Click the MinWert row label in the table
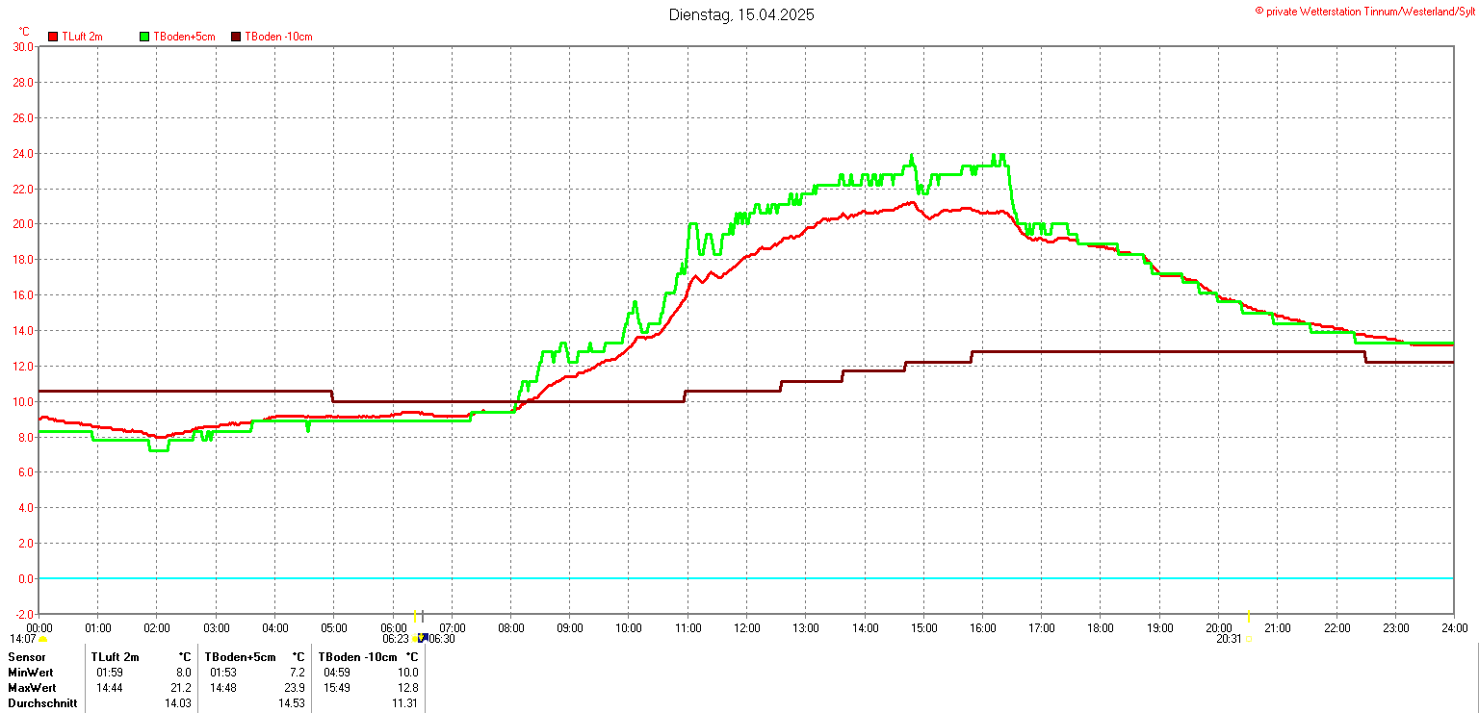This screenshot has height=713, width=1479. click(32, 673)
